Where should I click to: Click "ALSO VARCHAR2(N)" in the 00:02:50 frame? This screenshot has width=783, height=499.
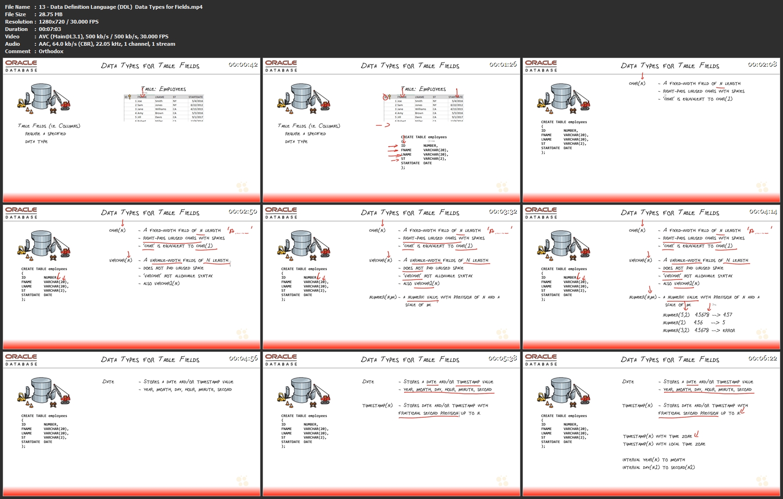point(161,284)
